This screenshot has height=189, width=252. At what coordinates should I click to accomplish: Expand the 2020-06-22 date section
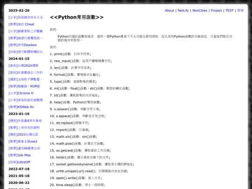click(19, 183)
